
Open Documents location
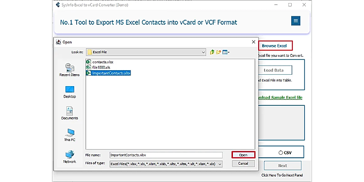[x=69, y=113]
